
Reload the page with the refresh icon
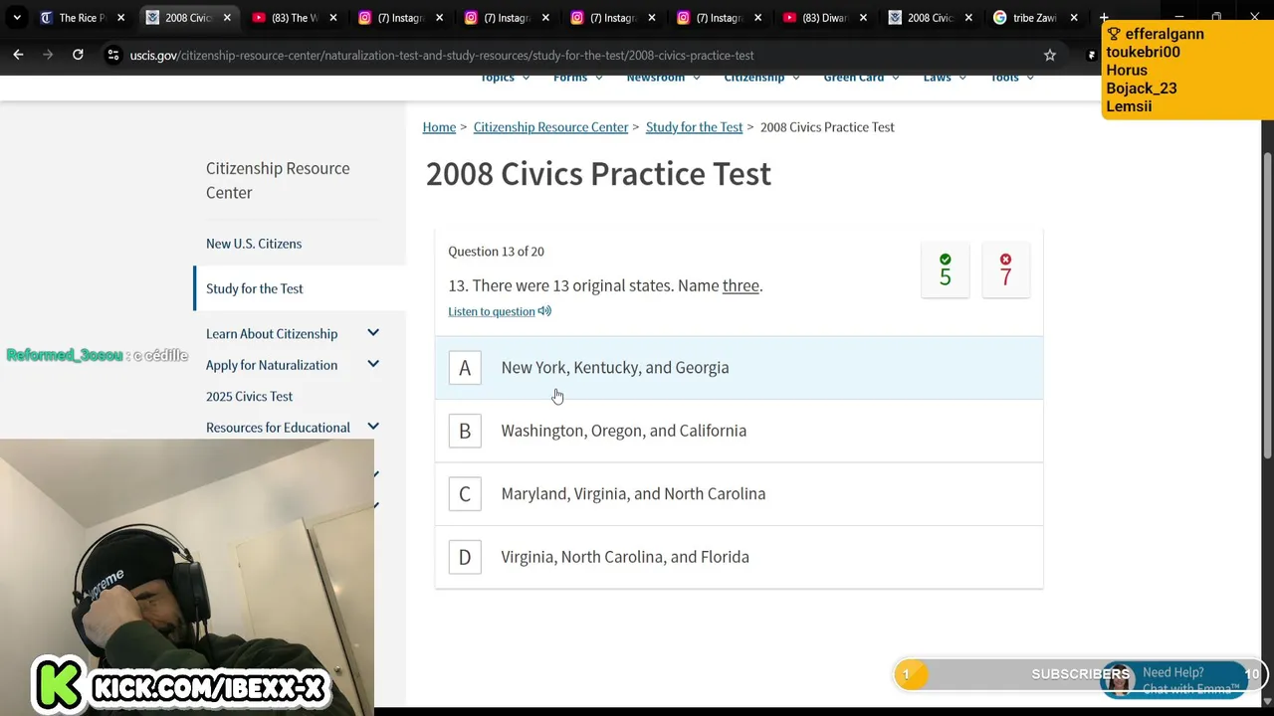(x=78, y=55)
